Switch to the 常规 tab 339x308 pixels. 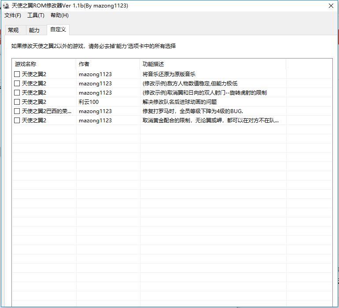click(x=13, y=30)
